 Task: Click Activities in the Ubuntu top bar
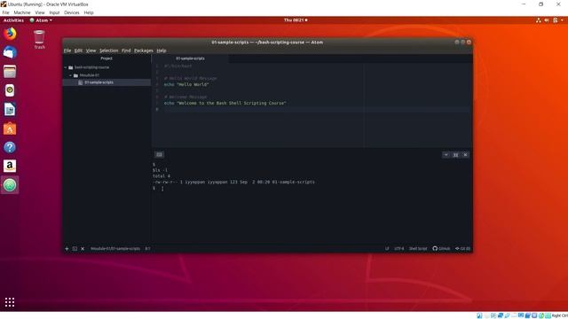tap(13, 20)
